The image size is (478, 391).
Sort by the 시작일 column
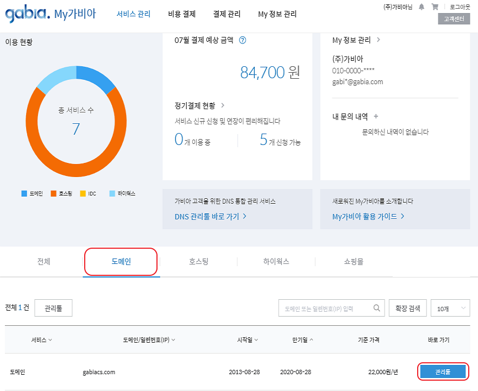(248, 339)
